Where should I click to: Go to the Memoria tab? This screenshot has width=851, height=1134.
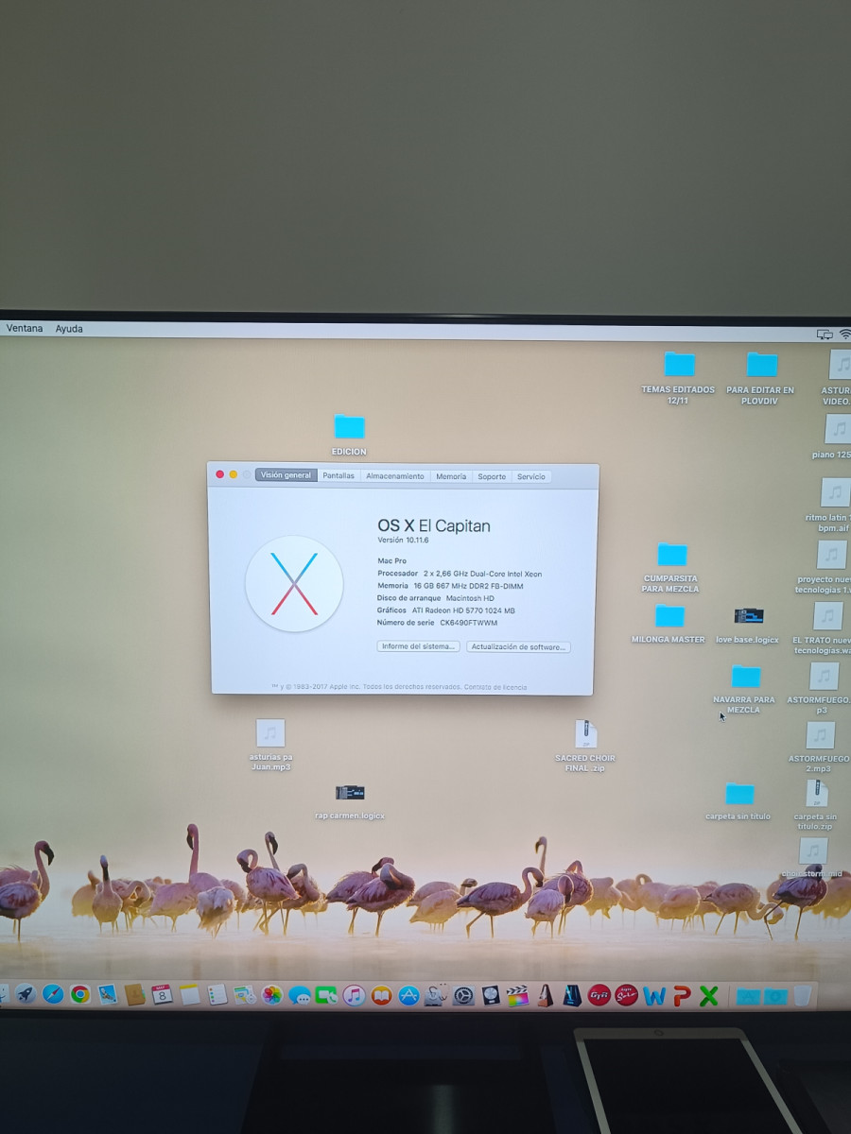click(x=451, y=476)
